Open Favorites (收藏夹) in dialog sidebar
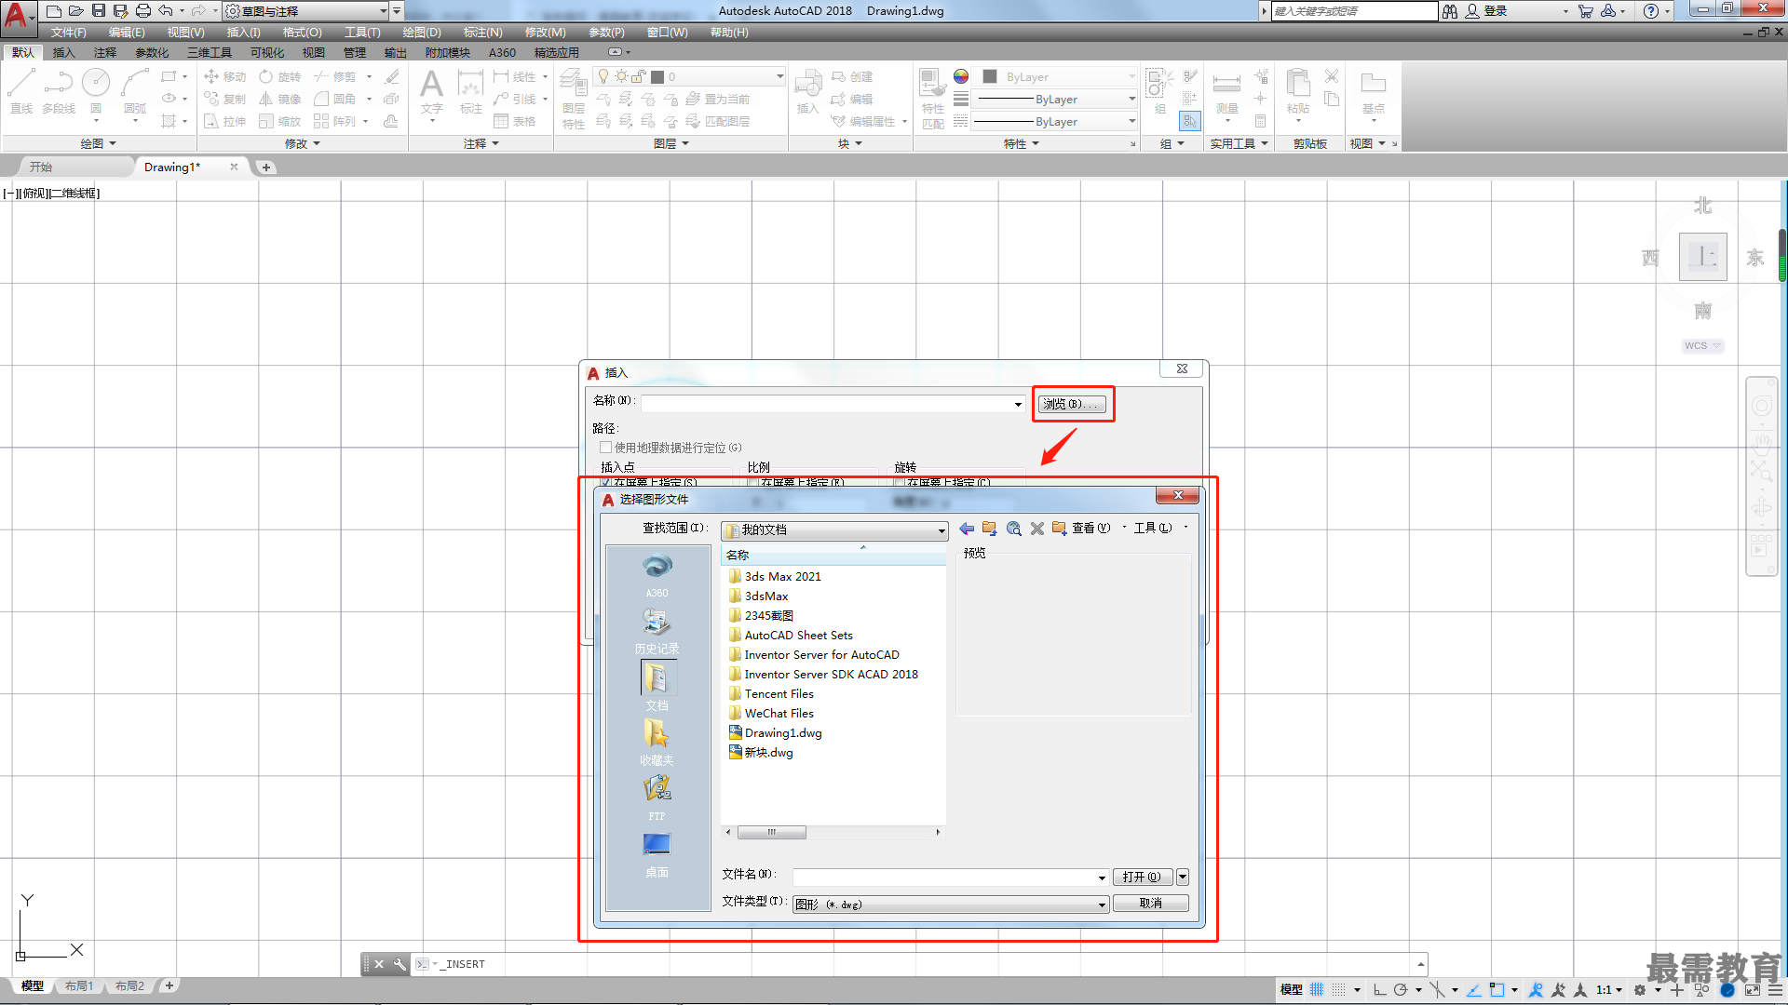 (657, 743)
